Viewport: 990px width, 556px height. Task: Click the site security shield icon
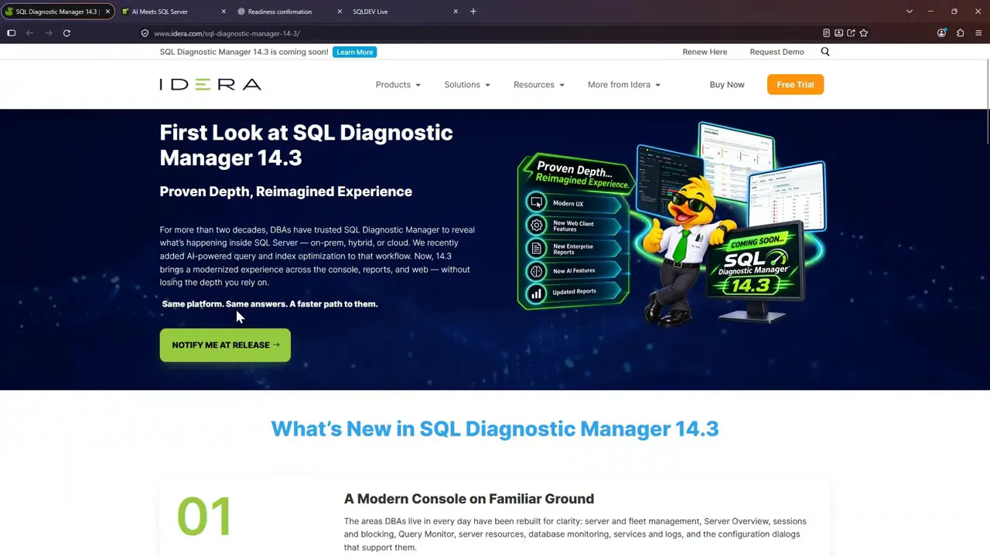tap(145, 33)
